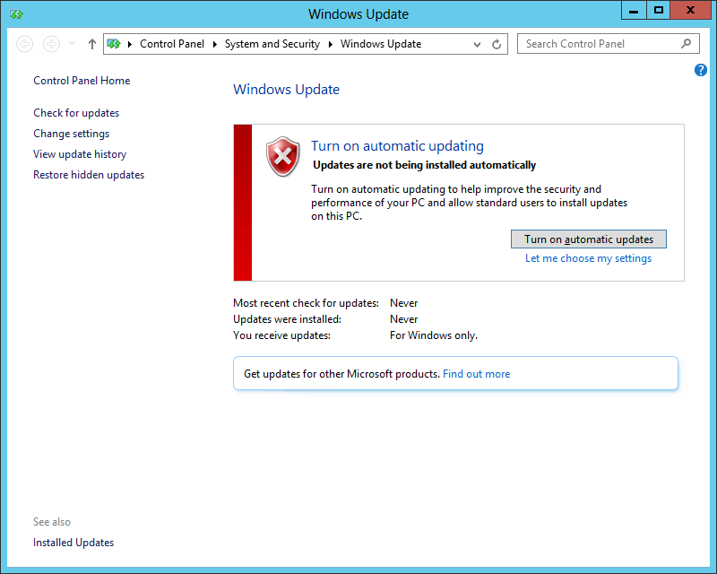Click 'Updates were installed:' label

click(287, 319)
